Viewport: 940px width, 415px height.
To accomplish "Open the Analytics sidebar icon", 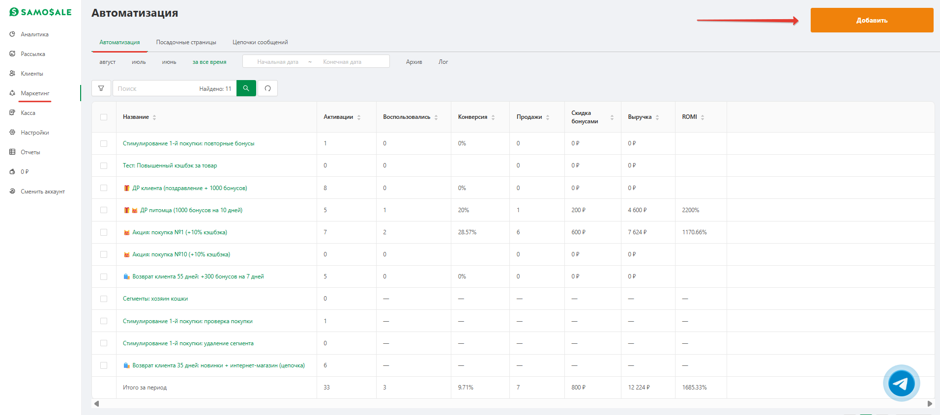I will pos(12,34).
